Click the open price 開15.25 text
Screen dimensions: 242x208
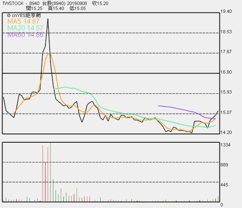[x=34, y=8]
